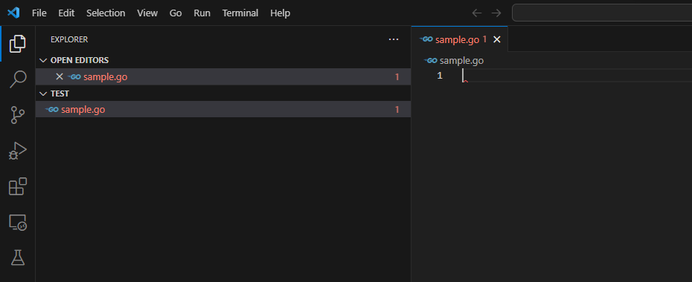692x282 pixels.
Task: Open the Run and Debug view
Action: point(18,151)
